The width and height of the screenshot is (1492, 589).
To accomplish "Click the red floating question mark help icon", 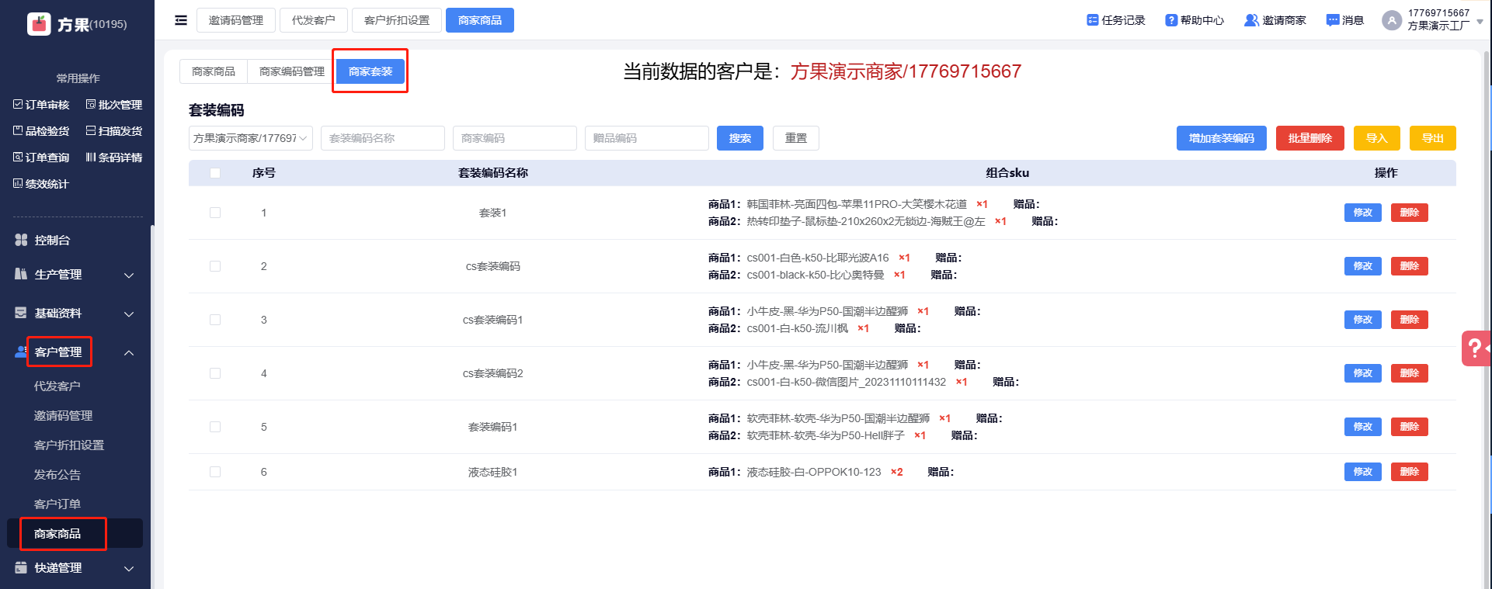I will 1475,348.
